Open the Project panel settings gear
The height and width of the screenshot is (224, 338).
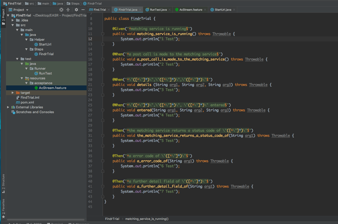76,10
